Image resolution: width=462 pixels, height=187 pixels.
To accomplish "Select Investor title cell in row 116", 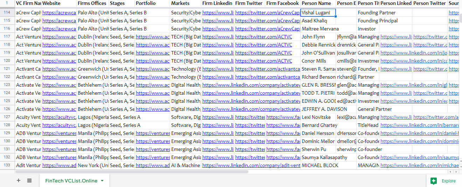I will click(368, 29).
